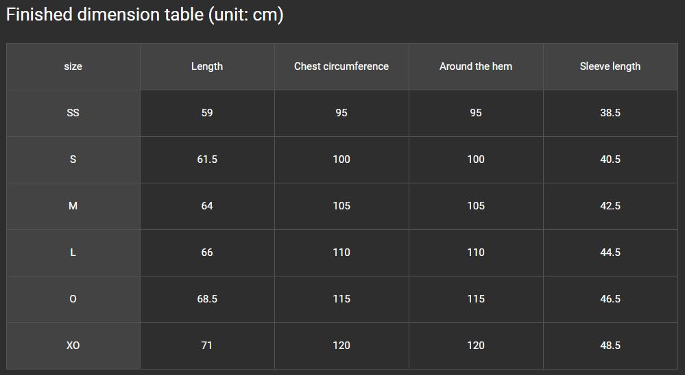
Task: Select the M size row label
Action: click(73, 206)
